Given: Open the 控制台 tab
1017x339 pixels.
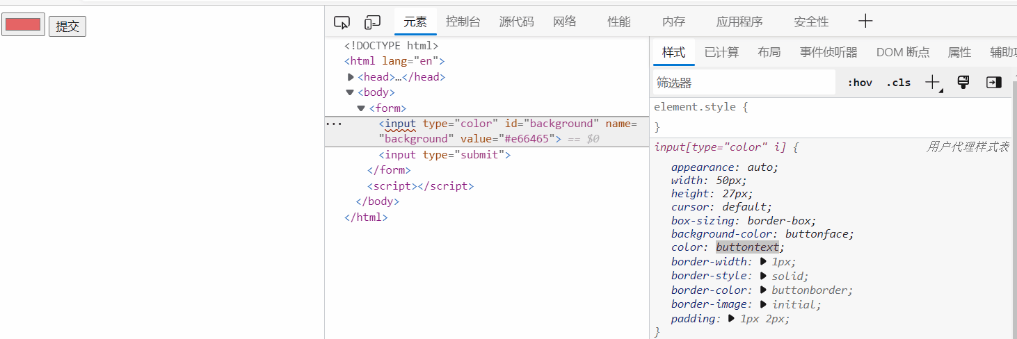Looking at the screenshot, I should pyautogui.click(x=463, y=22).
